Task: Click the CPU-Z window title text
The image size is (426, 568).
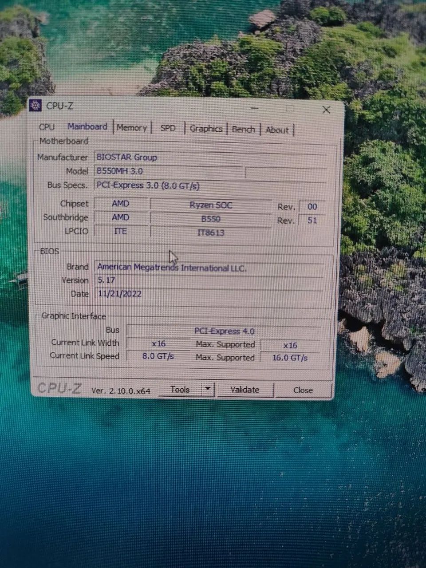Action: point(59,106)
